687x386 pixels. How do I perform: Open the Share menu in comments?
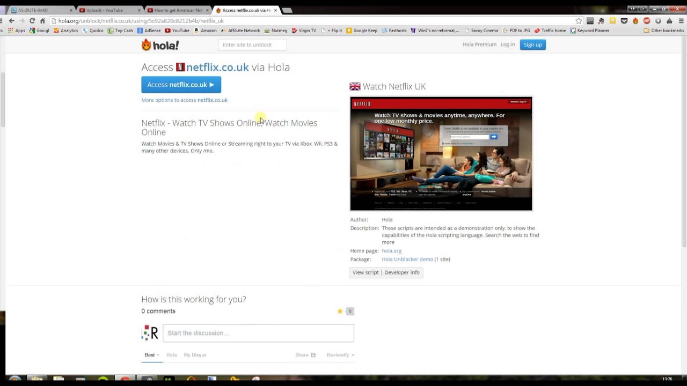[x=305, y=355]
